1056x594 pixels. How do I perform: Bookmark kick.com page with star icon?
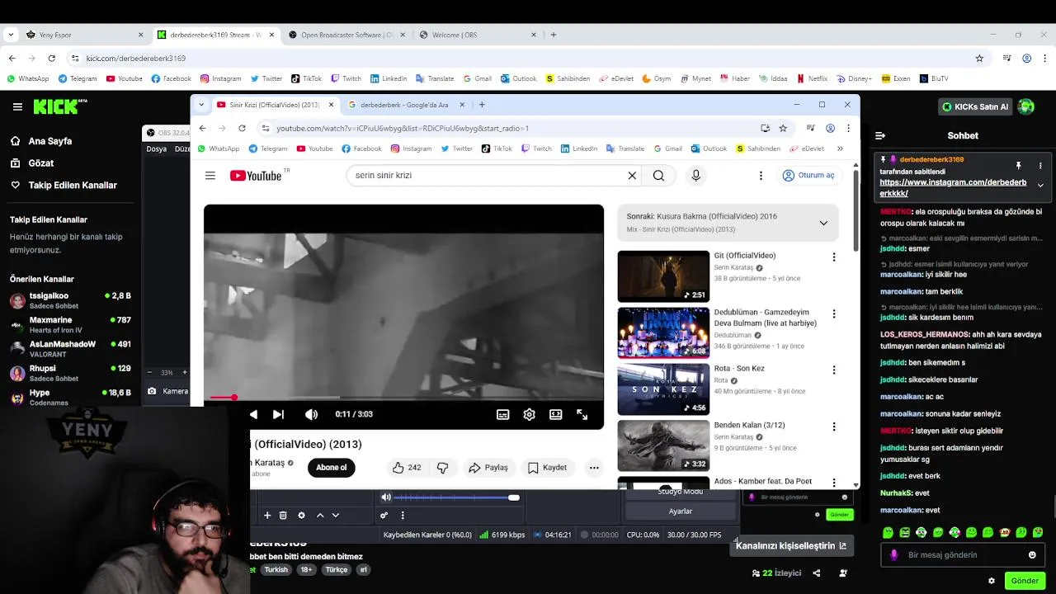tap(979, 59)
